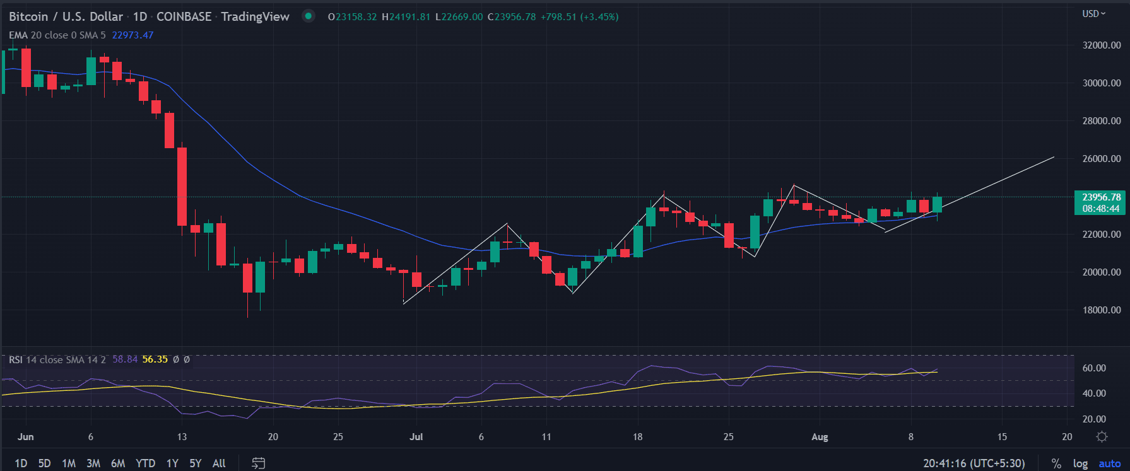This screenshot has height=471, width=1130.
Task: Open the Go to date calendar icon
Action: pos(258,463)
